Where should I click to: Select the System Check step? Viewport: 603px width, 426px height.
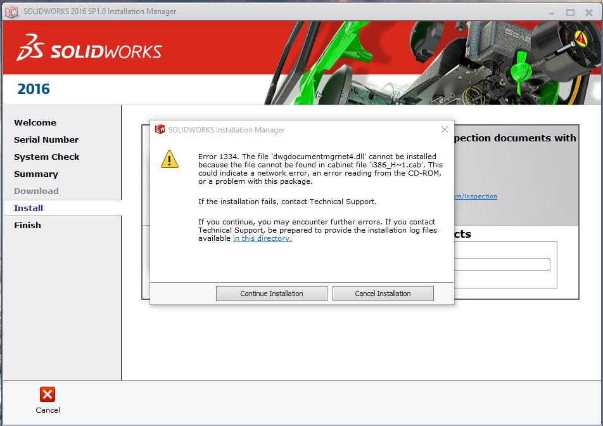[x=46, y=157]
